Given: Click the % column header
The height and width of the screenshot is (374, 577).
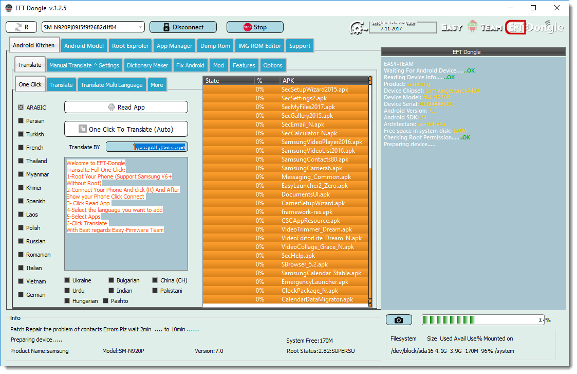Looking at the screenshot, I should (267, 80).
